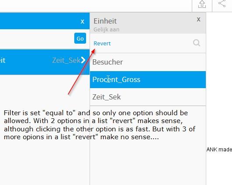
Task: Close the blue filter panel with x
Action: pyautogui.click(x=83, y=21)
